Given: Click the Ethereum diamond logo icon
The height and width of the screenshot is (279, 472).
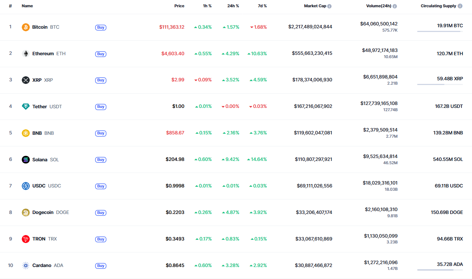Looking at the screenshot, I should [x=25, y=54].
